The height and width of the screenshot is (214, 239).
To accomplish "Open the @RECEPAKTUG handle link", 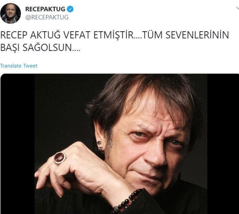I will coord(47,17).
